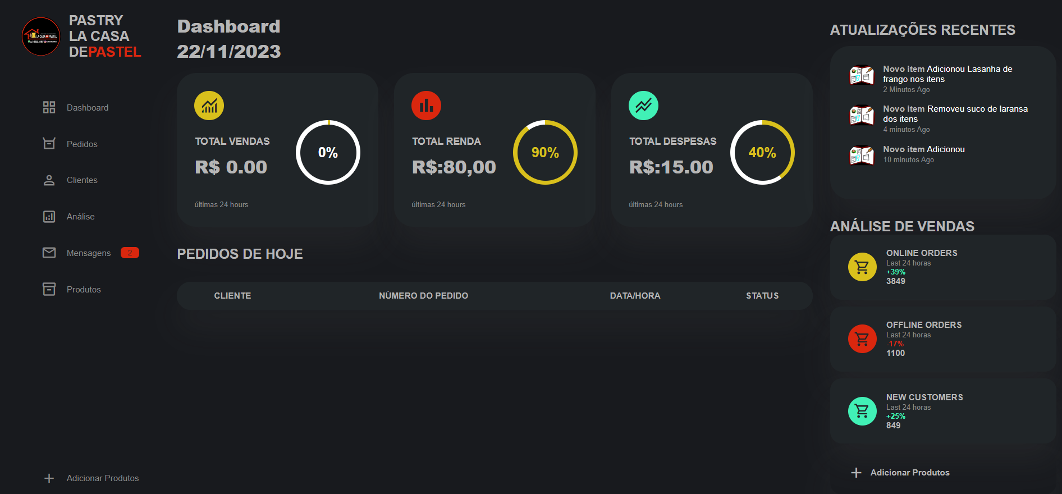Click the -17% offline orders change
The image size is (1062, 494).
[895, 344]
